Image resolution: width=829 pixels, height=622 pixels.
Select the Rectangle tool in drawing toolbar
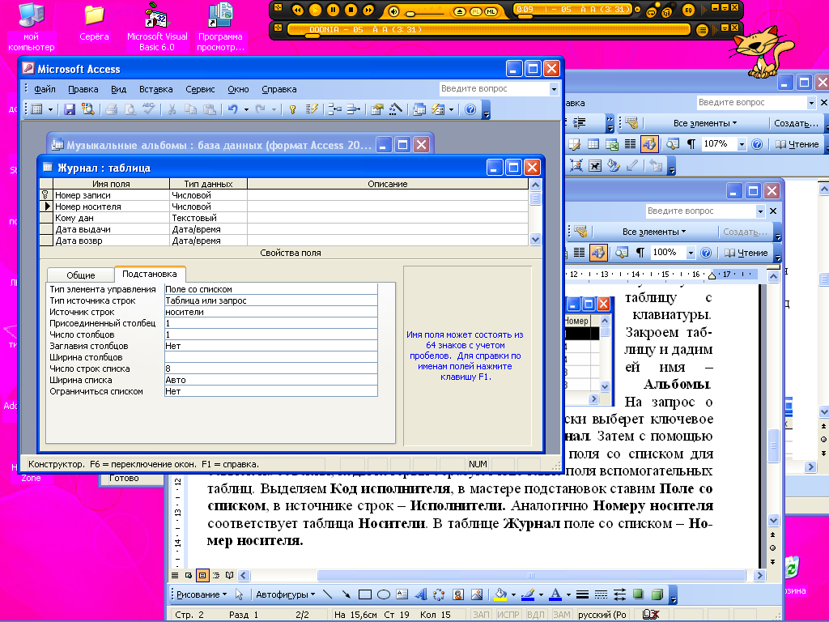(x=365, y=594)
